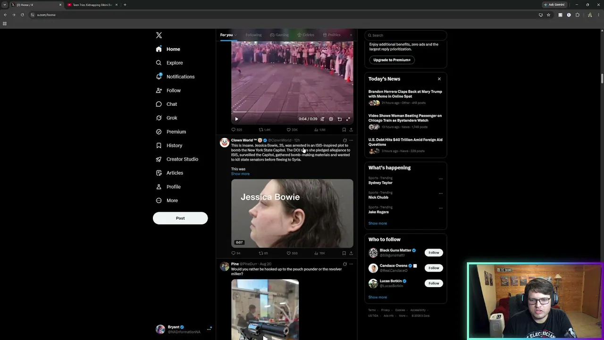Image resolution: width=604 pixels, height=340 pixels.
Task: Share the post with 33K likes
Action: pos(351,130)
